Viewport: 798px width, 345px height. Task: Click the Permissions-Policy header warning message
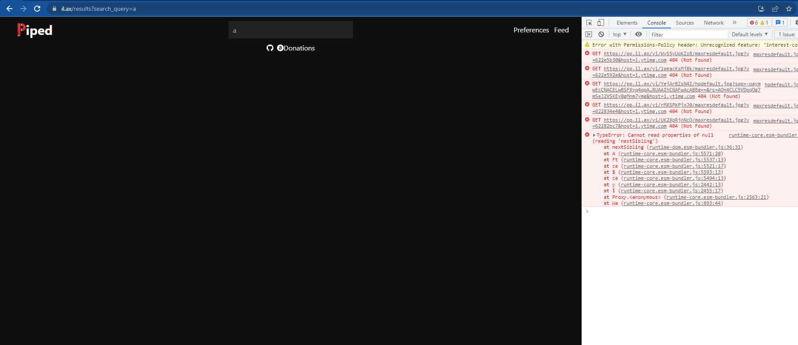pyautogui.click(x=695, y=45)
